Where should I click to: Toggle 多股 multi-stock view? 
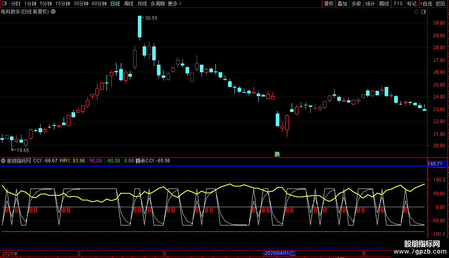356,4
